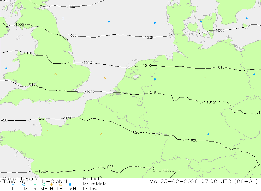Select the LH circle off the Dutch coast
This screenshot has width=261, height=191.
(x=105, y=78)
